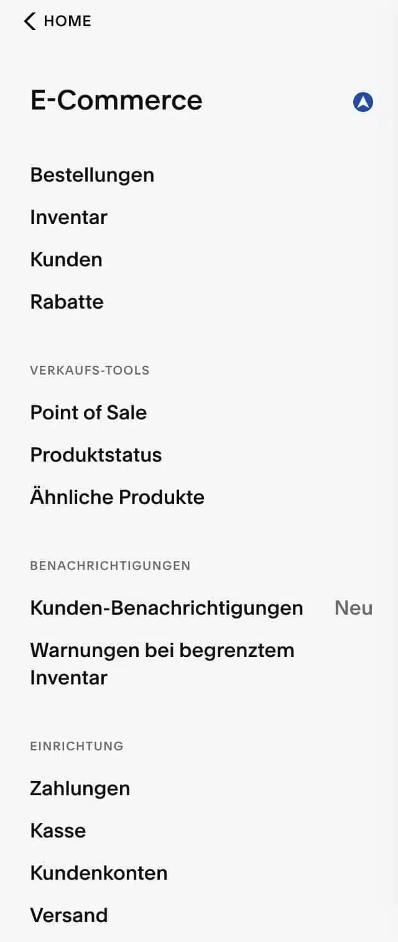Open Zahlungen under Einrichtung
Screen dimensions: 398x942
tap(80, 788)
